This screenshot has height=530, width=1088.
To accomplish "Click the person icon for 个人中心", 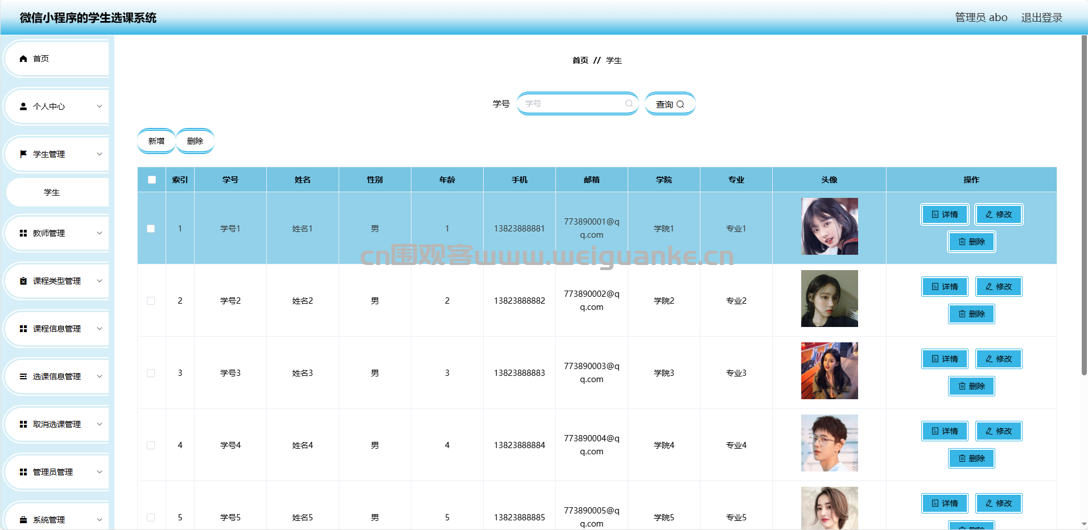I will pyautogui.click(x=23, y=106).
